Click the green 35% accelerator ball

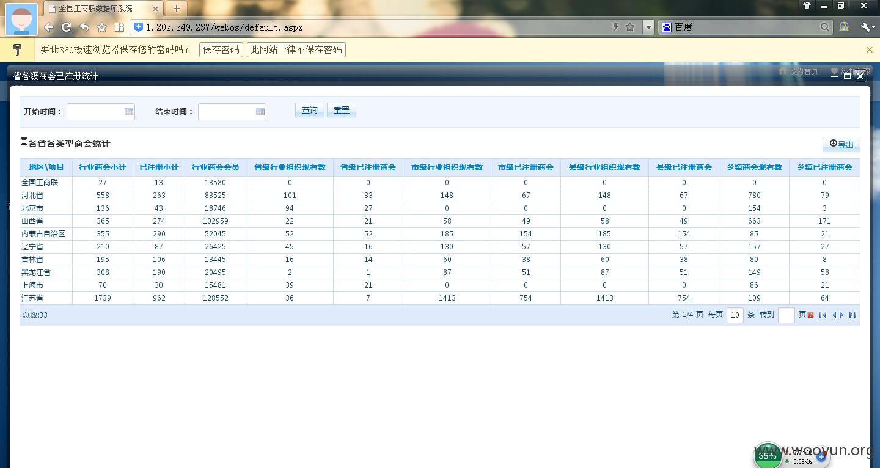click(768, 456)
